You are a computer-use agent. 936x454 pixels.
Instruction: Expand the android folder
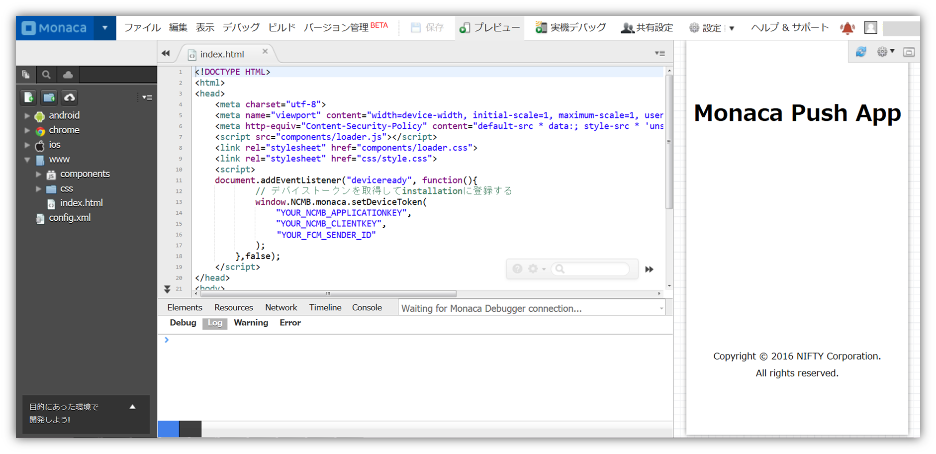[27, 116]
